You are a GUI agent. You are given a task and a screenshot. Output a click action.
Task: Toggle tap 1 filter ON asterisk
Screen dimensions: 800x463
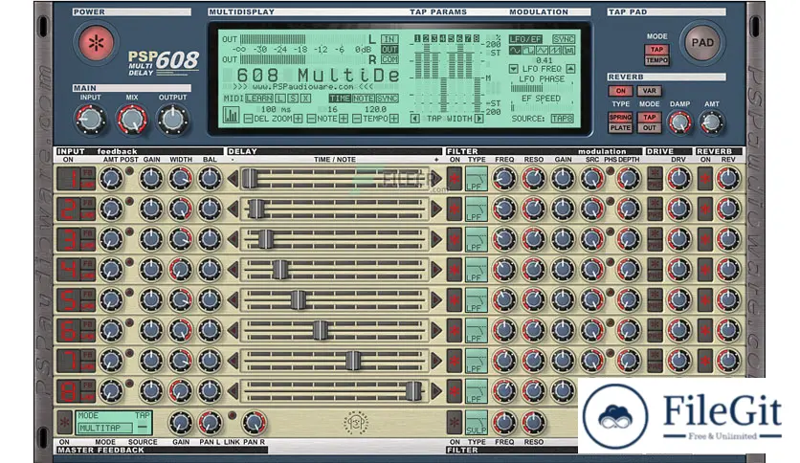(455, 179)
